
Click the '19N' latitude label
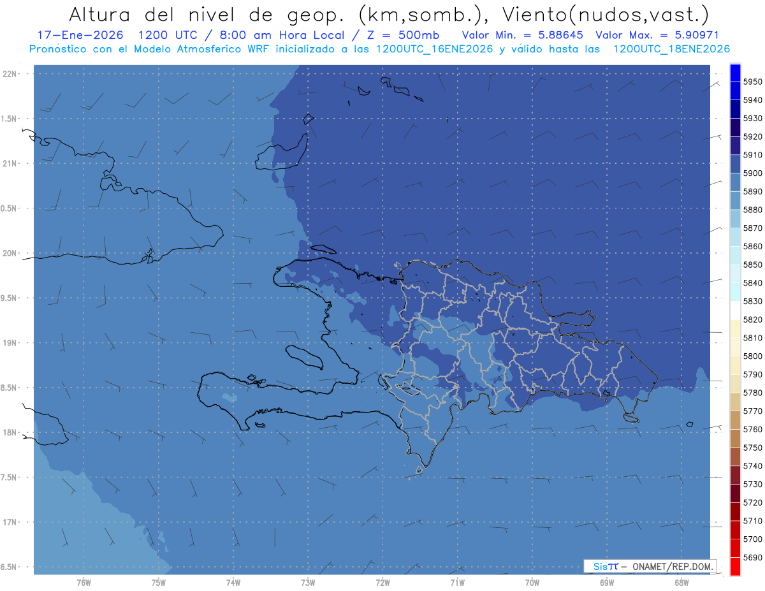coord(10,343)
